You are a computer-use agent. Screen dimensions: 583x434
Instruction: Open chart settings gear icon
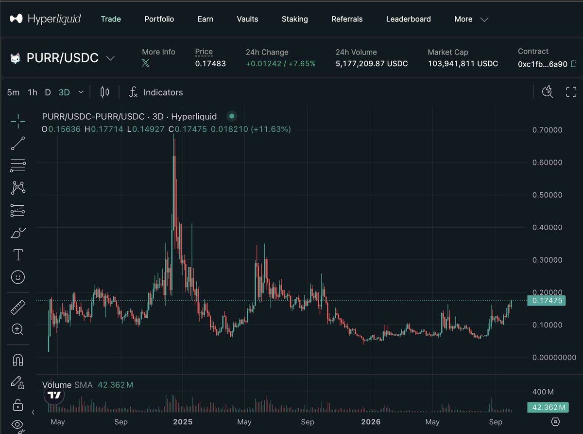[x=556, y=421]
